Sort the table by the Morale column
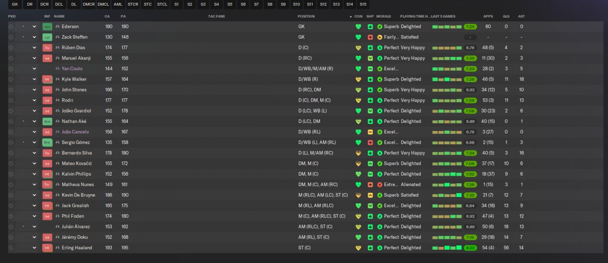Image resolution: width=608 pixels, height=263 pixels. [384, 16]
